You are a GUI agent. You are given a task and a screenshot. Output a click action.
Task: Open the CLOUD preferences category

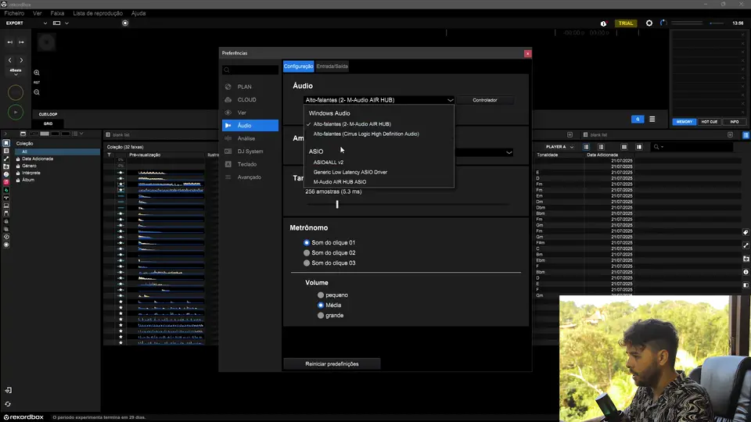coord(250,99)
